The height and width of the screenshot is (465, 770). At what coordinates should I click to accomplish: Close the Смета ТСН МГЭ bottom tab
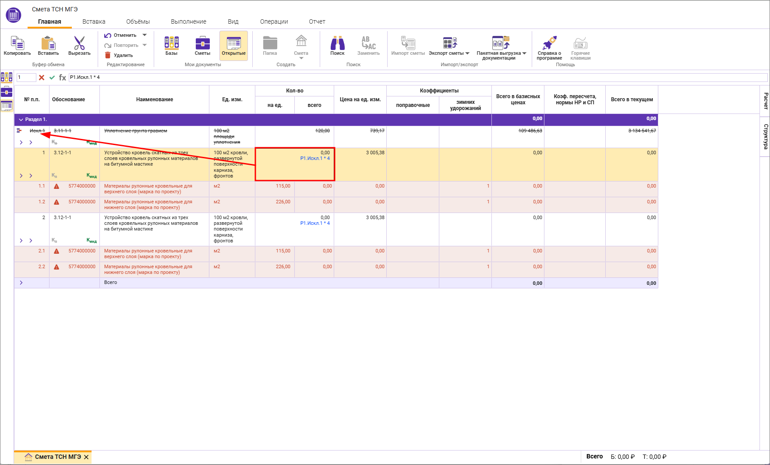click(x=86, y=457)
